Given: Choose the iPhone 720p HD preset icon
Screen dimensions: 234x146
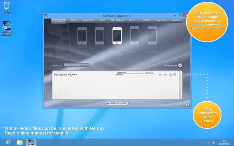Looking at the screenshot, I should pos(117,36).
